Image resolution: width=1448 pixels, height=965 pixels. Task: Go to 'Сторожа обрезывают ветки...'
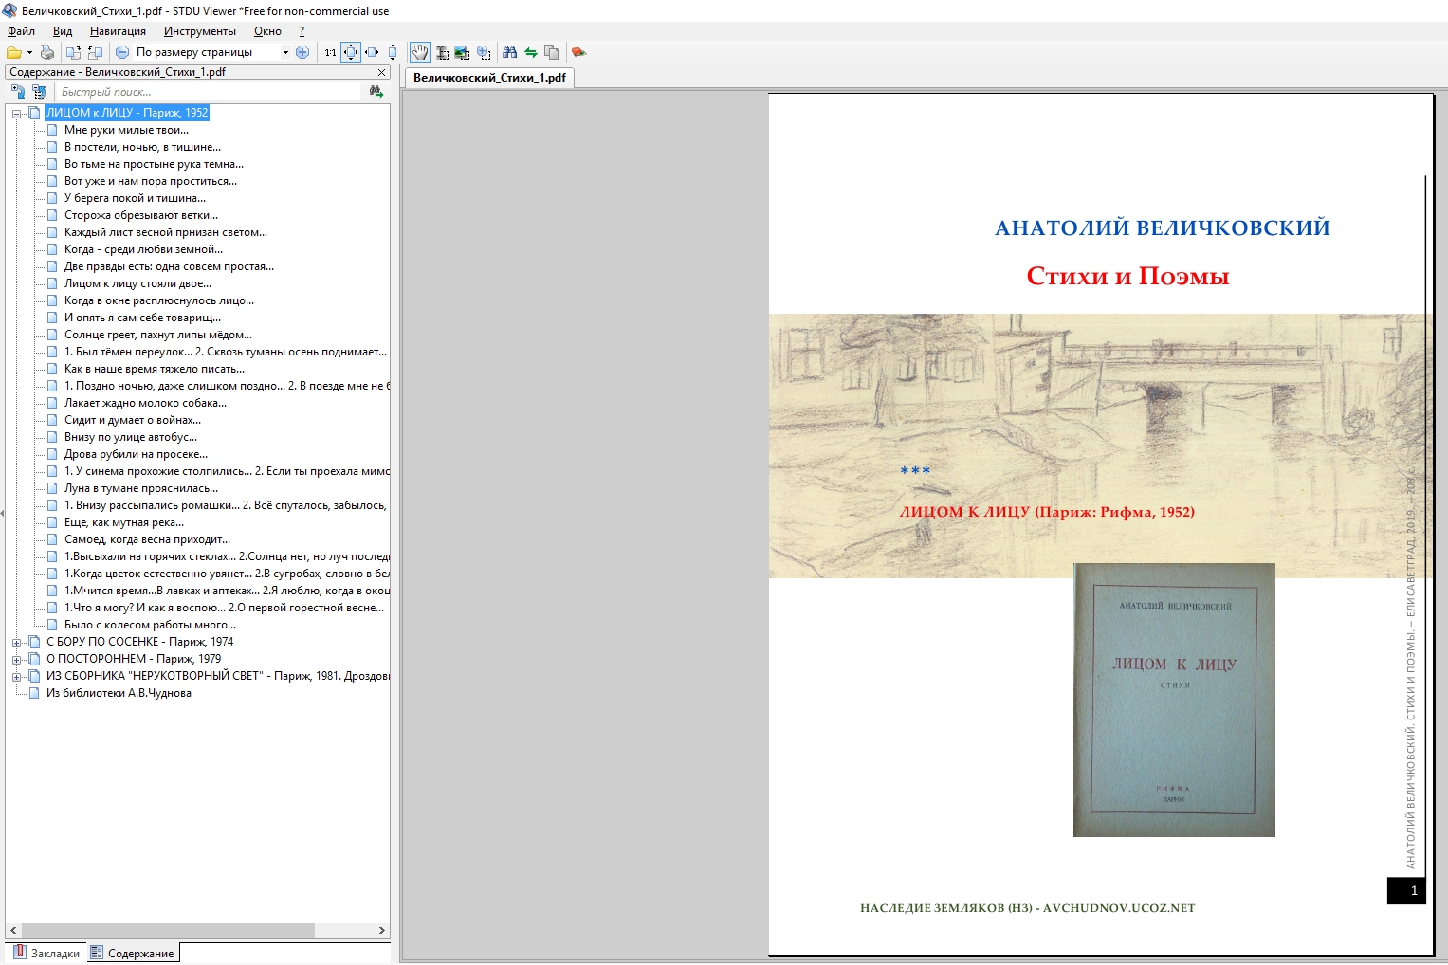click(141, 215)
